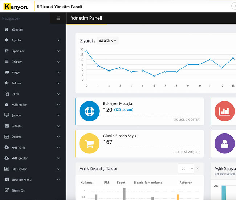Click the Kanyon logo
236x200 pixels.
click(x=16, y=7)
